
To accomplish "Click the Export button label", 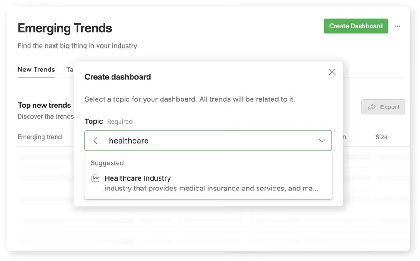I will 390,107.
